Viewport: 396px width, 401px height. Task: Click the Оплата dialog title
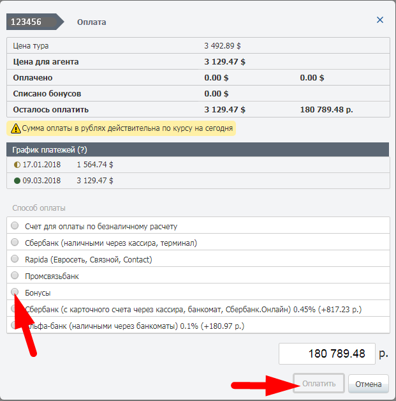91,22
